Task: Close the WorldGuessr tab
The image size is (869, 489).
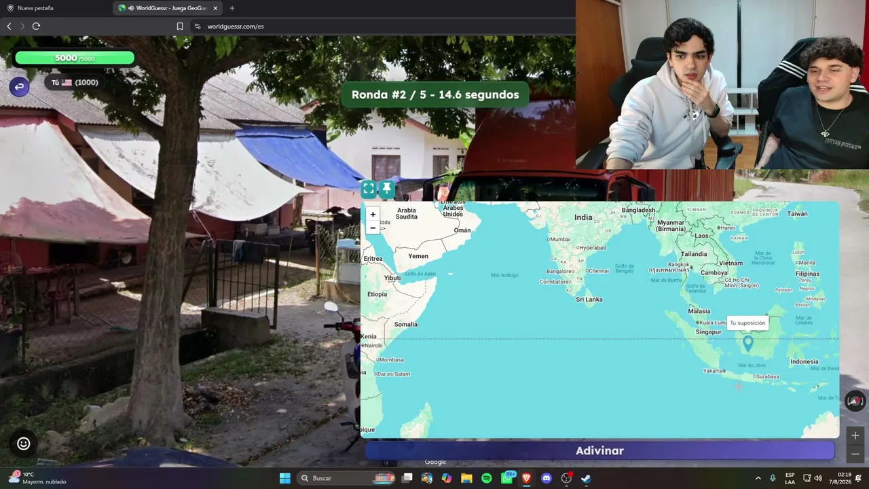Action: (215, 8)
